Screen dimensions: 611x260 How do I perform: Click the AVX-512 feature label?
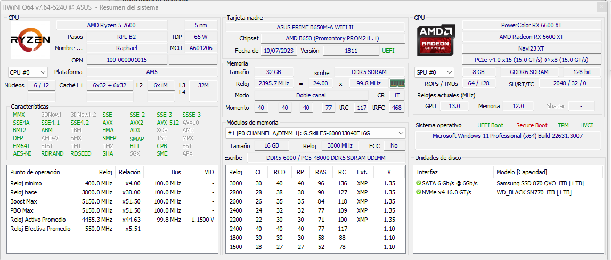coord(168,123)
